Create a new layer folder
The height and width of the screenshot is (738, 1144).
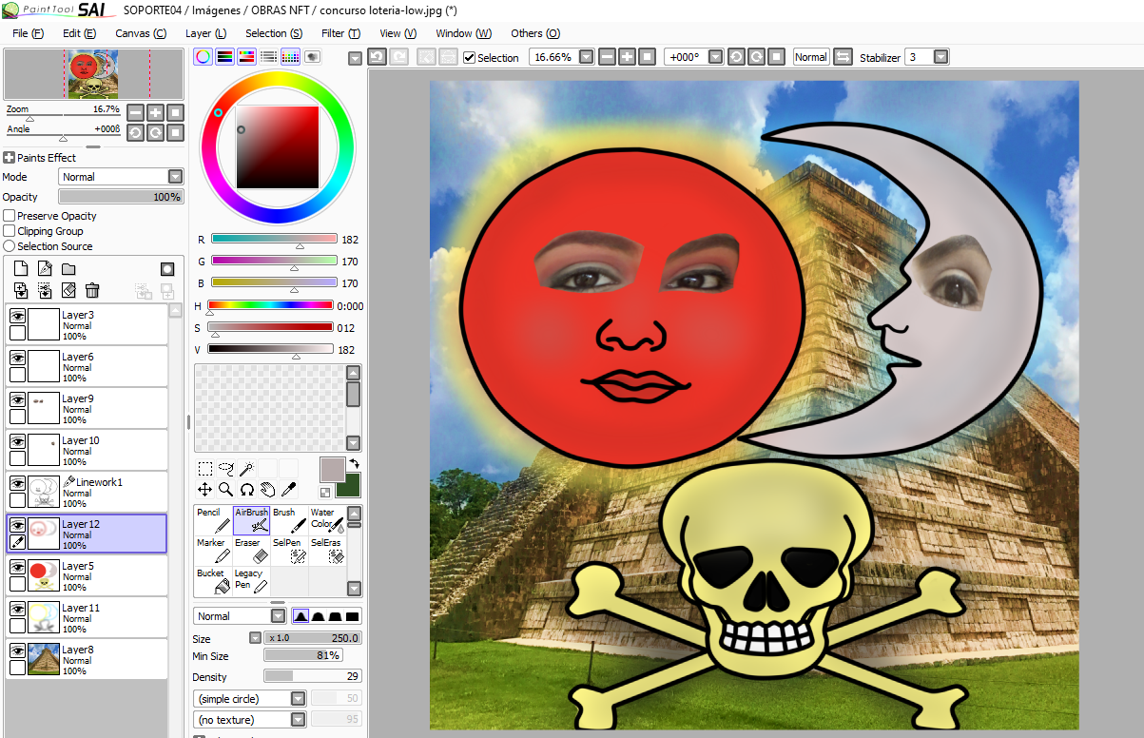(68, 269)
